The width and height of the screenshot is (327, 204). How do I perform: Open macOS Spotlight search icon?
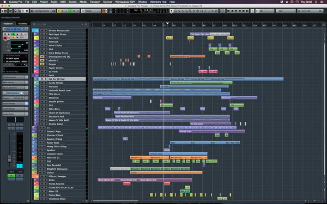click(x=316, y=2)
